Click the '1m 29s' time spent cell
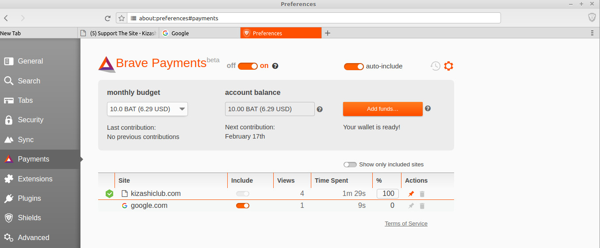The image size is (600, 248). (x=354, y=194)
